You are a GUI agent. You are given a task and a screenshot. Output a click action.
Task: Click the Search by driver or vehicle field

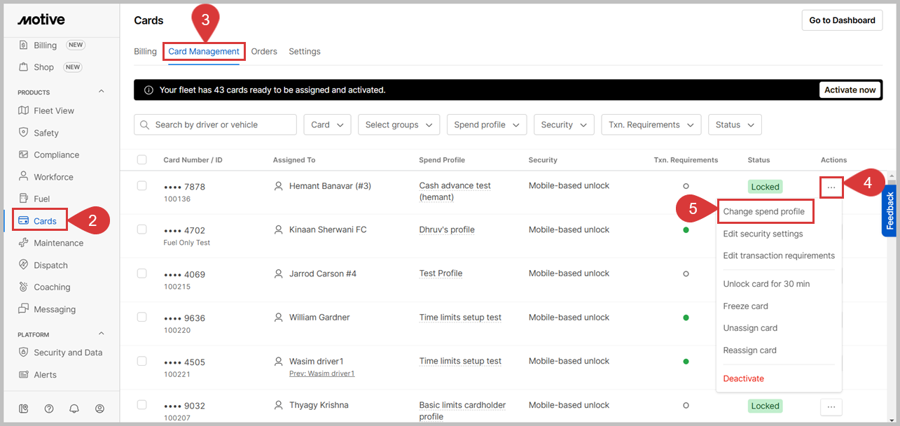[x=215, y=125]
